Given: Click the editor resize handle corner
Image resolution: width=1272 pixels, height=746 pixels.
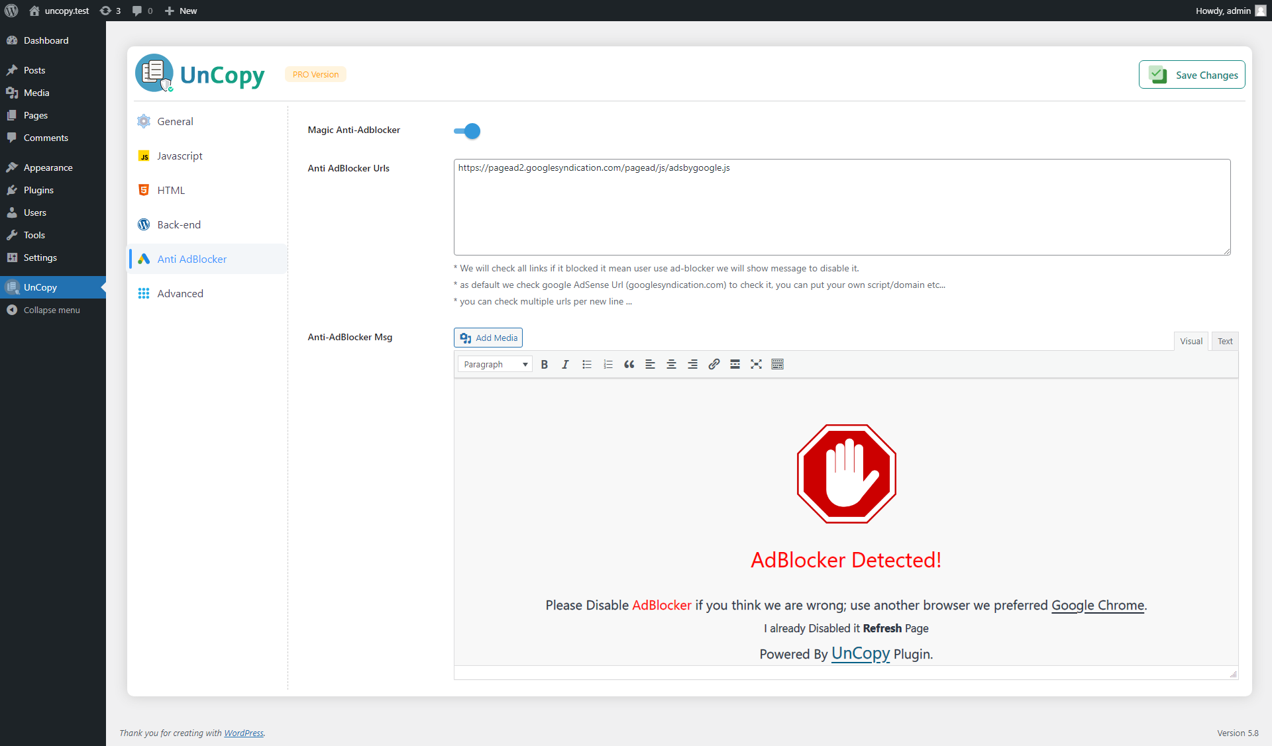Looking at the screenshot, I should pos(1233,674).
